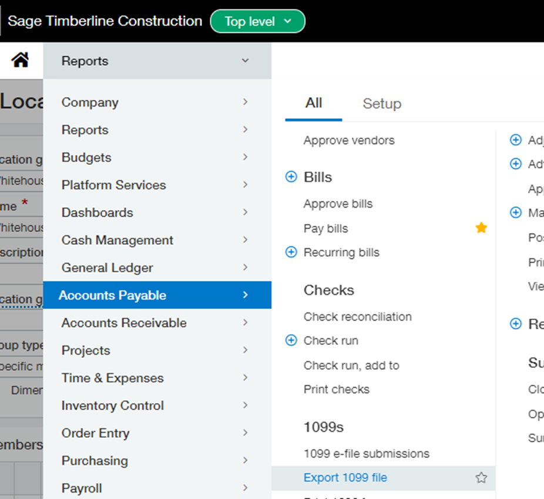Expand Budgets with its chevron arrow

tap(246, 157)
